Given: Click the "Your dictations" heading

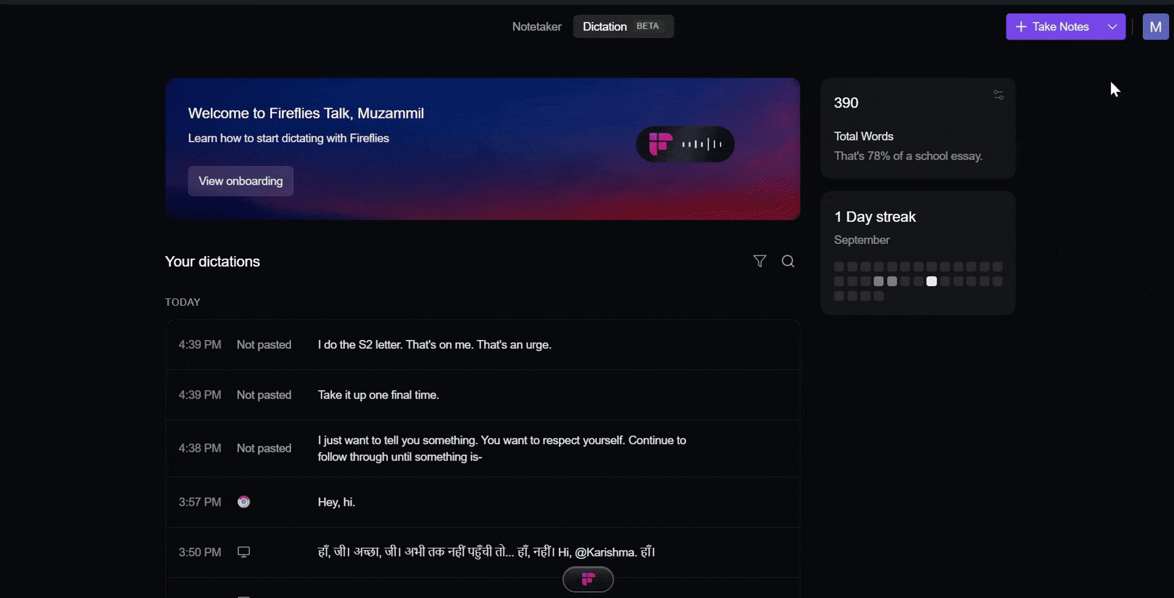Looking at the screenshot, I should 213,262.
